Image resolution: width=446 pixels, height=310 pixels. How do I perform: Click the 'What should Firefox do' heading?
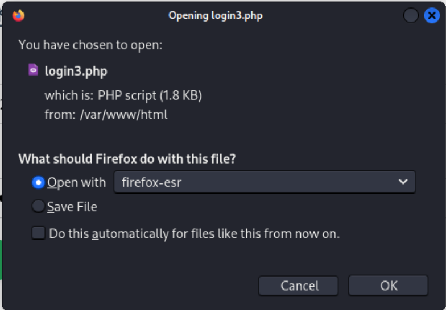point(127,159)
